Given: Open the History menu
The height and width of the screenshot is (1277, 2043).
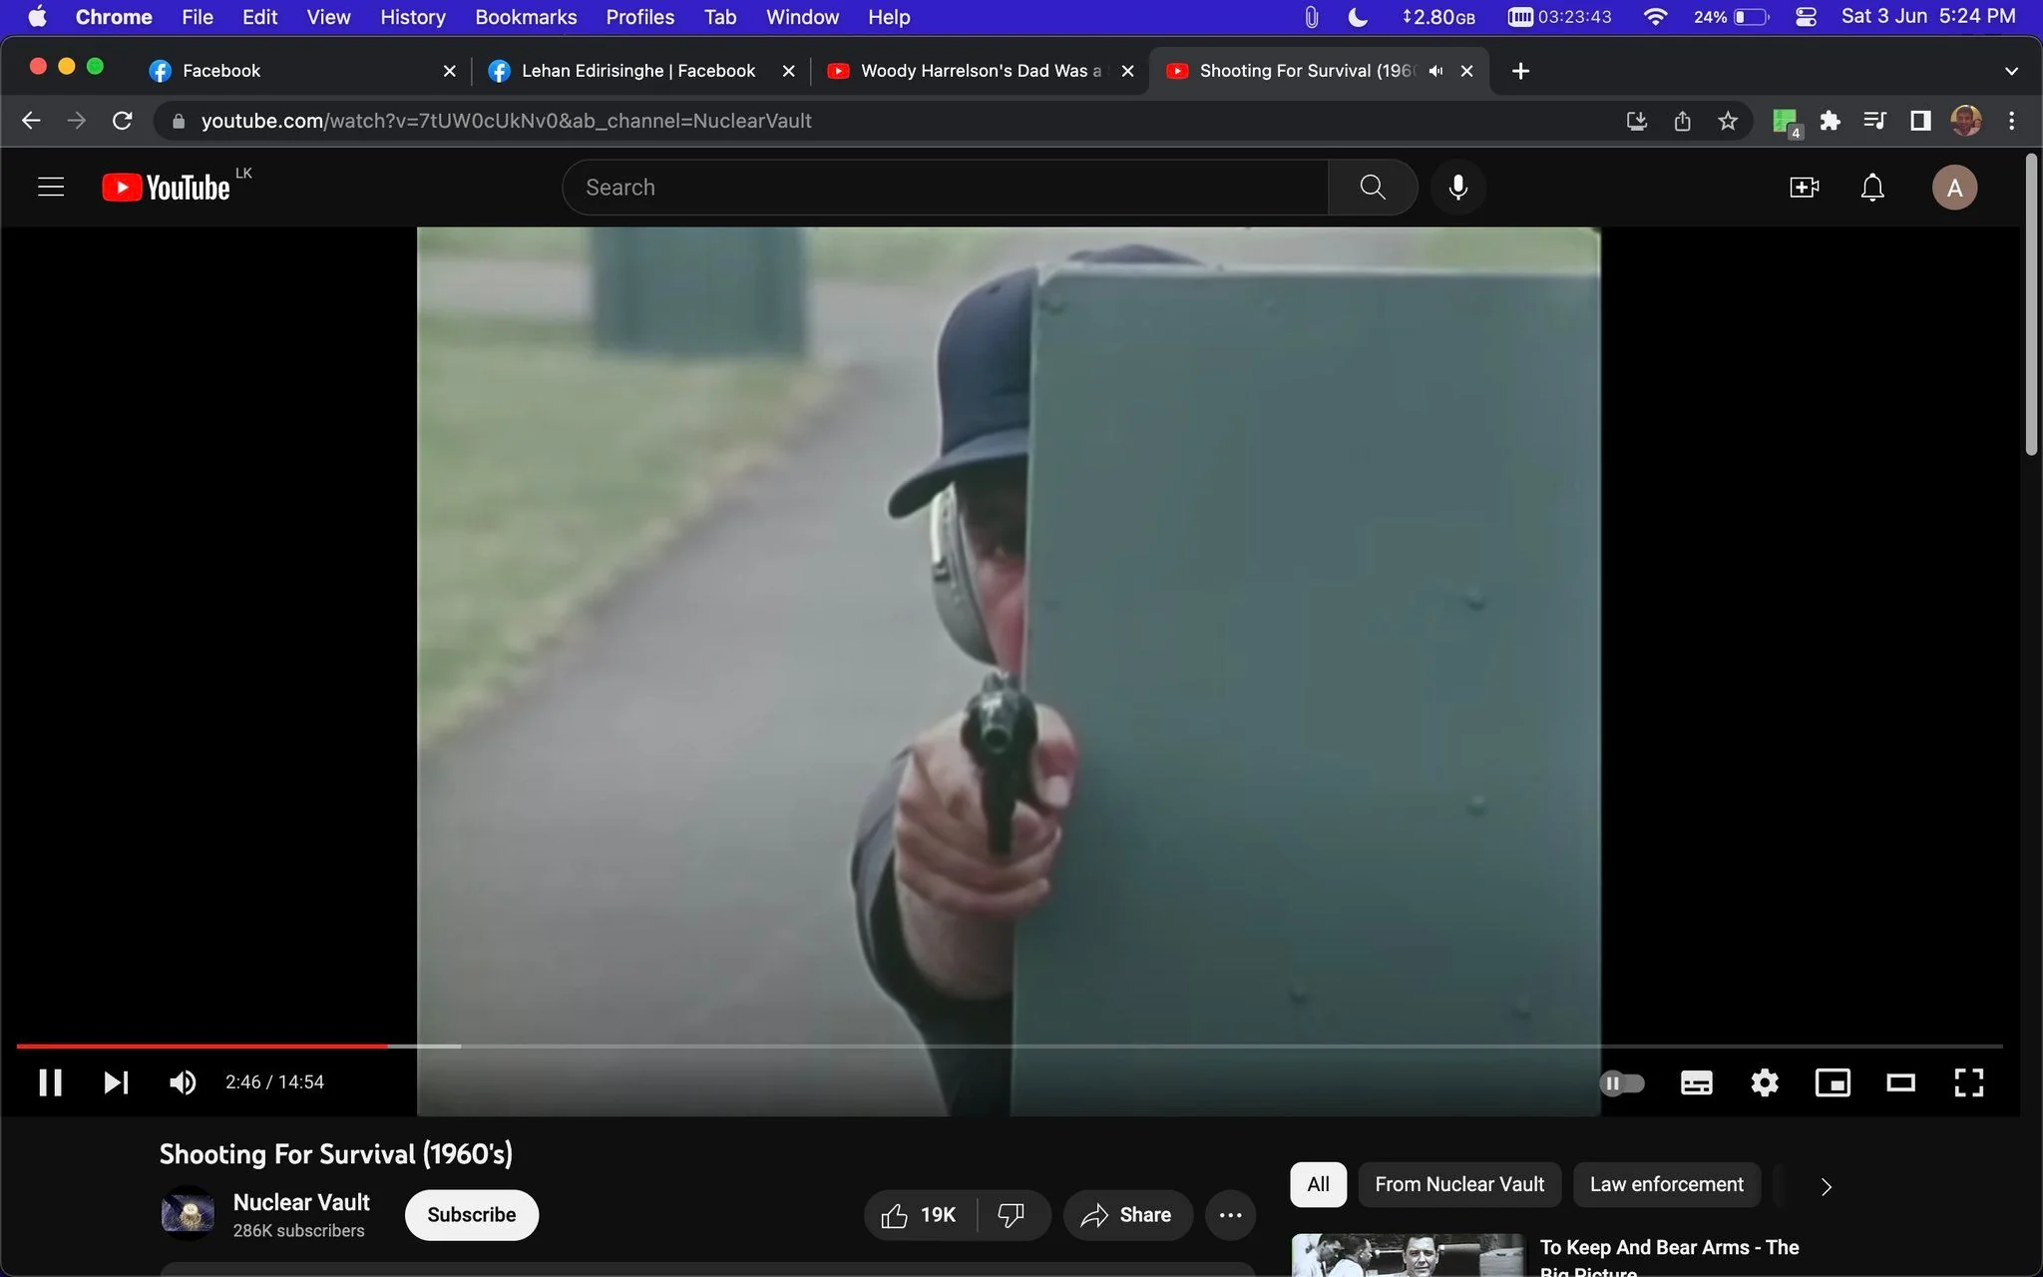Looking at the screenshot, I should point(412,17).
